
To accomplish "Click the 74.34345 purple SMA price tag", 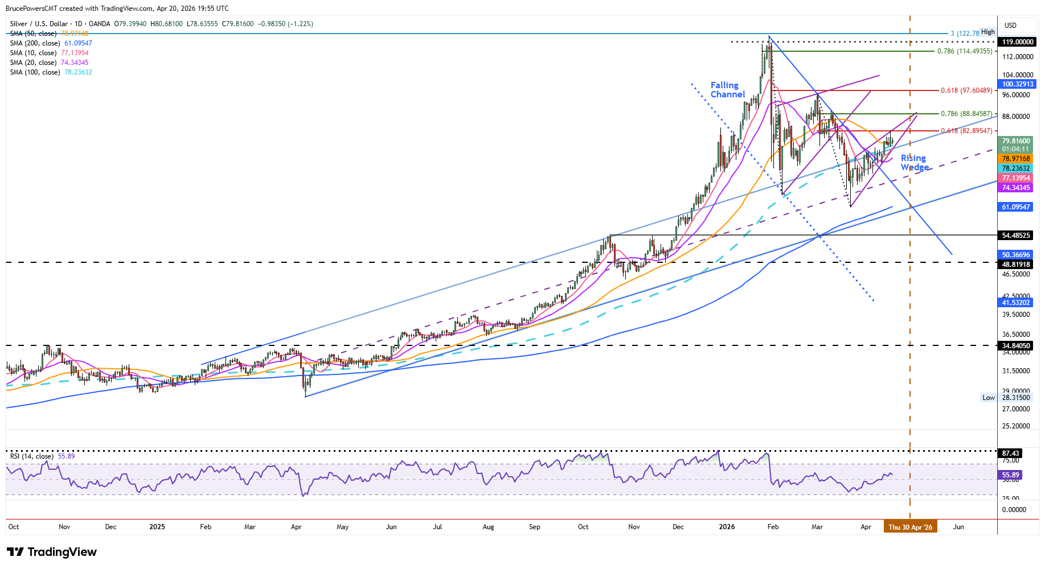I will pos(1015,188).
